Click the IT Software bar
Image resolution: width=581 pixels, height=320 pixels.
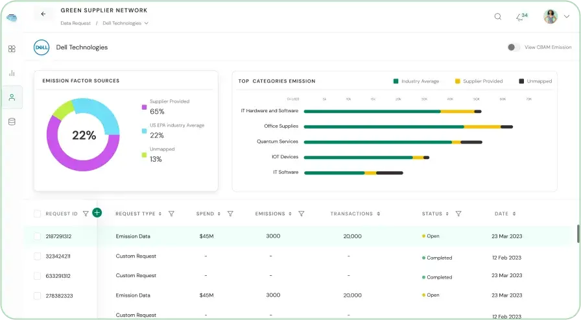click(x=353, y=173)
